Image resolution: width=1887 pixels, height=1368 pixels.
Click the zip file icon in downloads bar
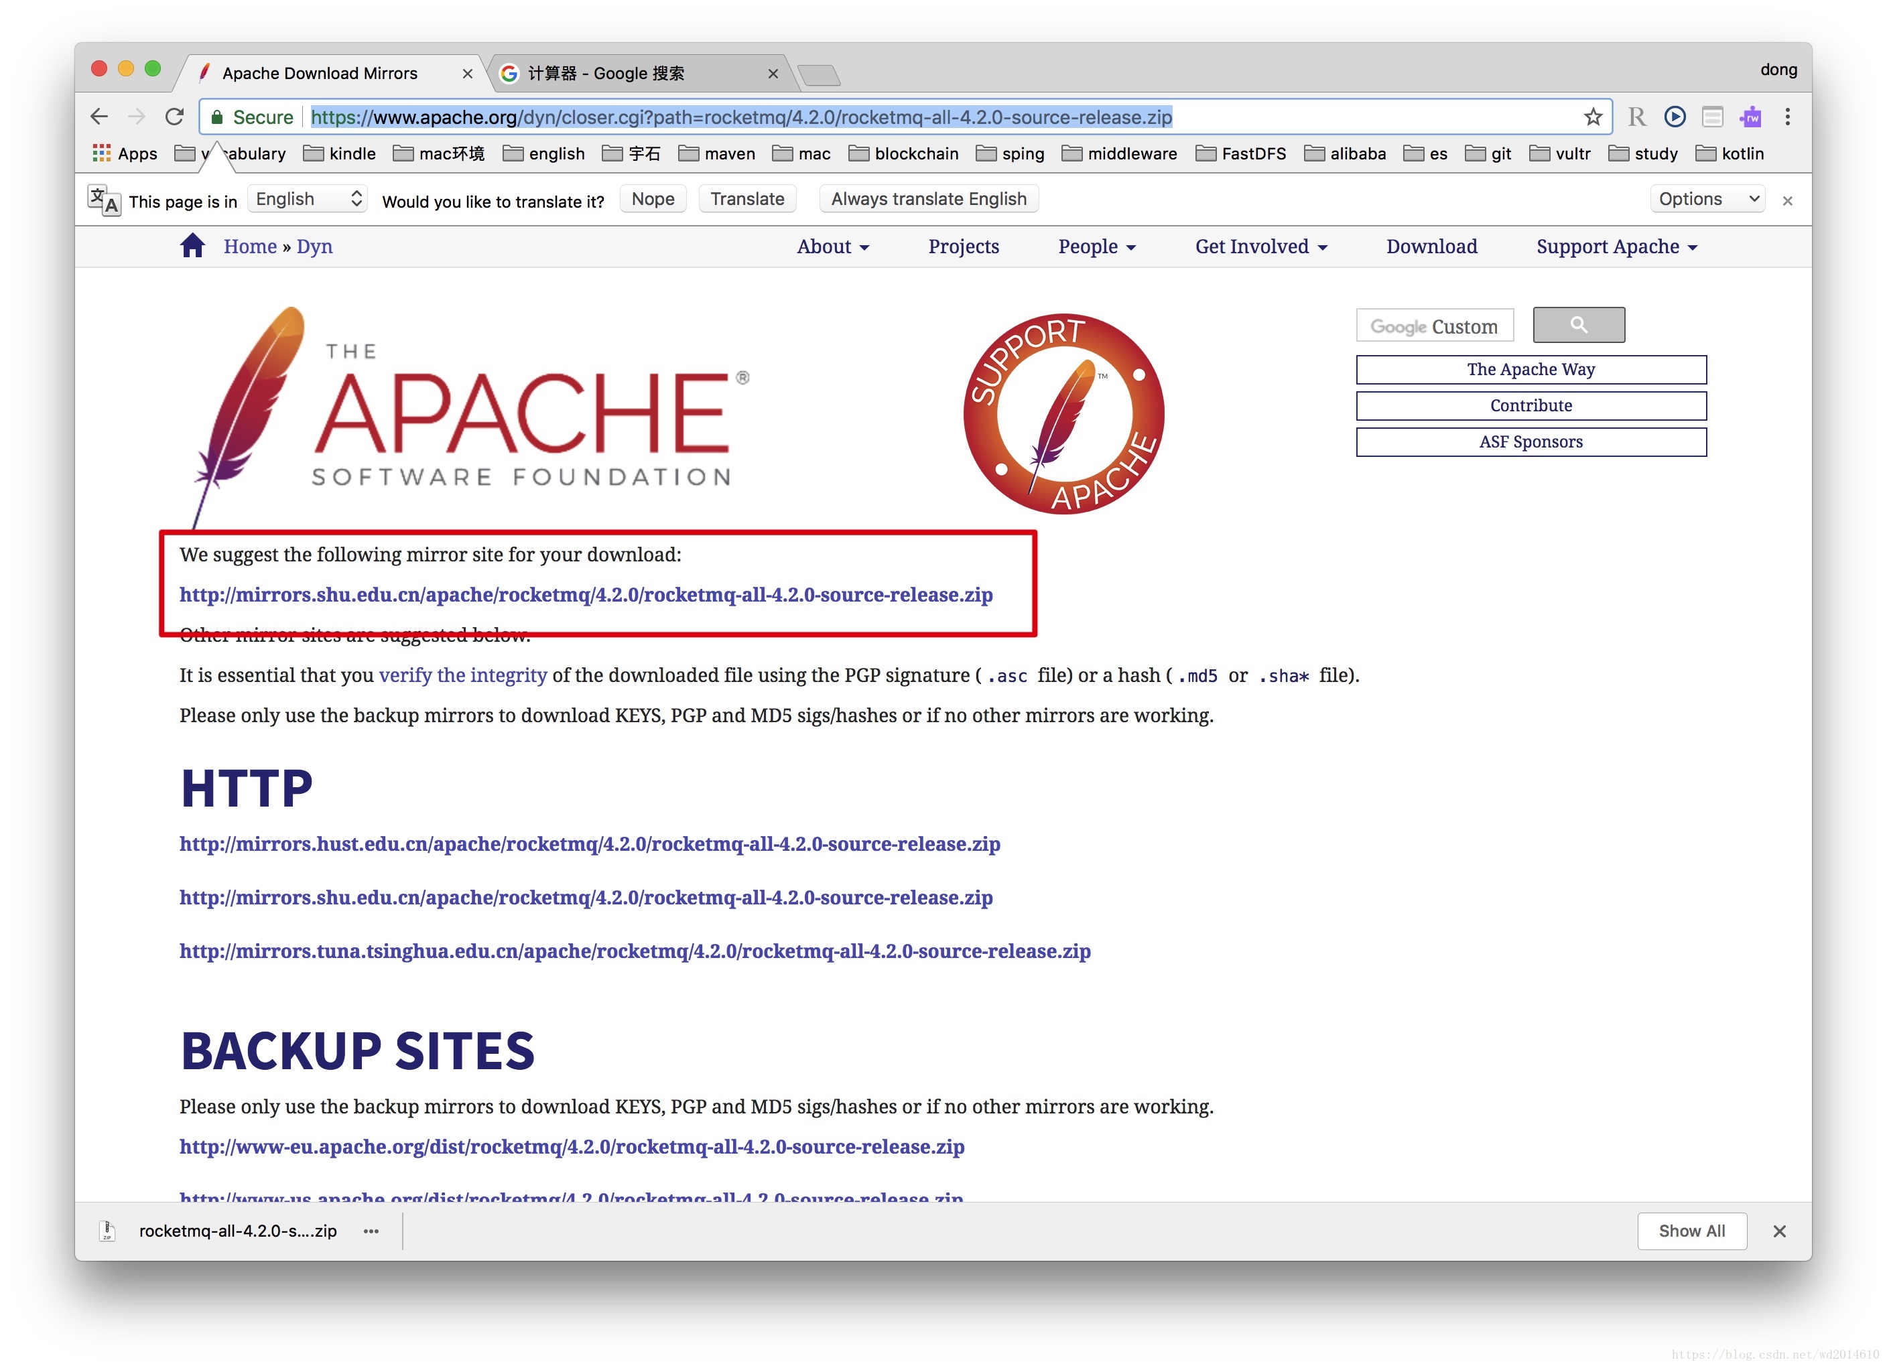107,1231
